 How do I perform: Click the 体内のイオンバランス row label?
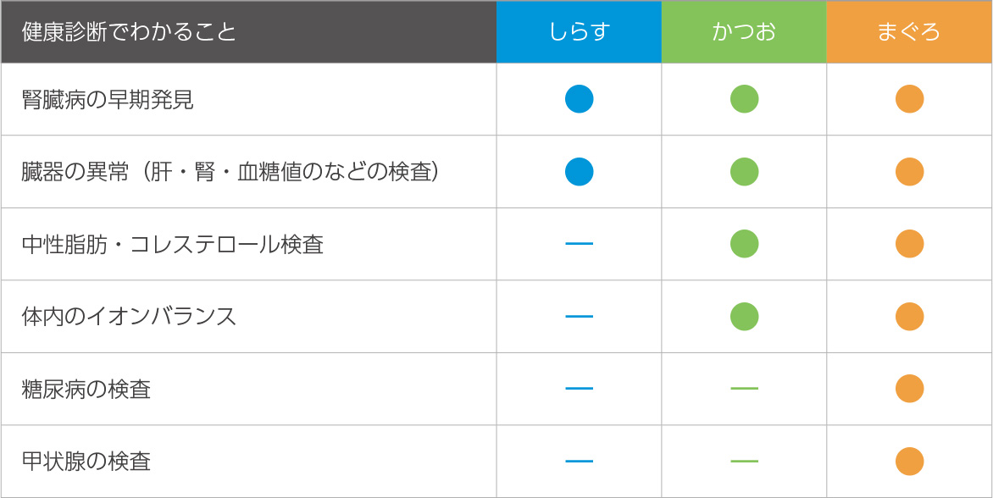[129, 317]
